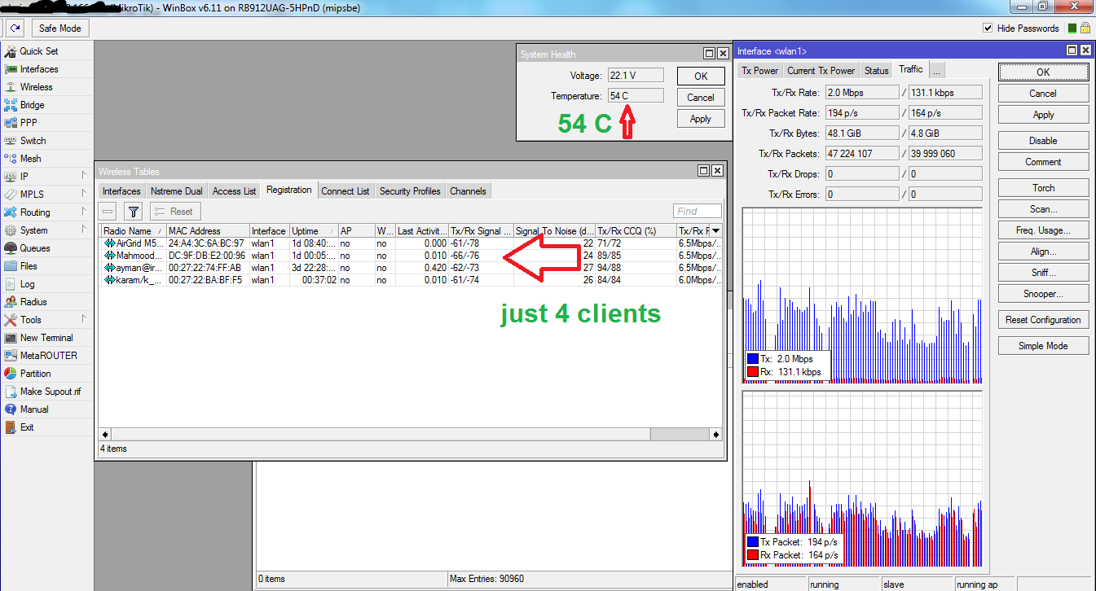This screenshot has width=1096, height=591.
Task: Open the Manual from the sidebar
Action: pyautogui.click(x=34, y=409)
